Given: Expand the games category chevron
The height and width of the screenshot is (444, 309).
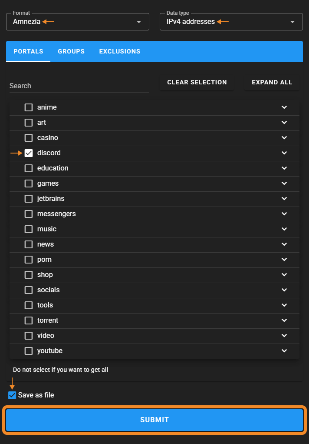Looking at the screenshot, I should coord(284,184).
